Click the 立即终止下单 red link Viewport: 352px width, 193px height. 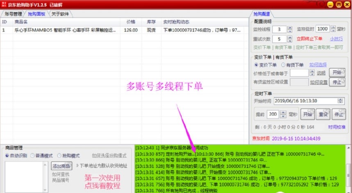pos(309,39)
